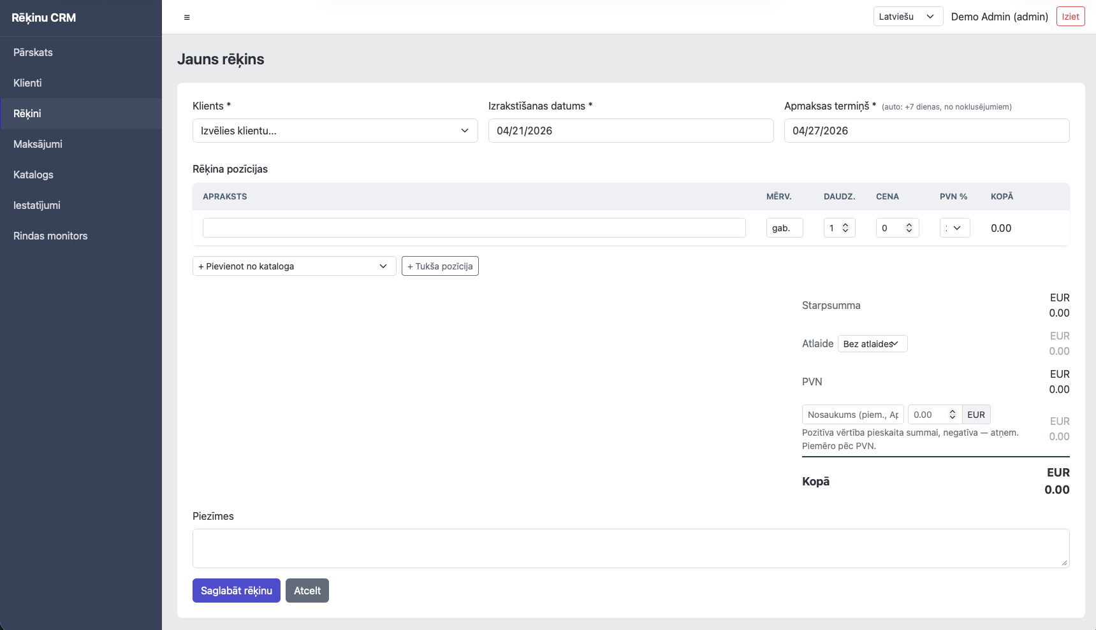
Task: Expand the Pievienot no kataloga dropdown
Action: click(x=294, y=266)
